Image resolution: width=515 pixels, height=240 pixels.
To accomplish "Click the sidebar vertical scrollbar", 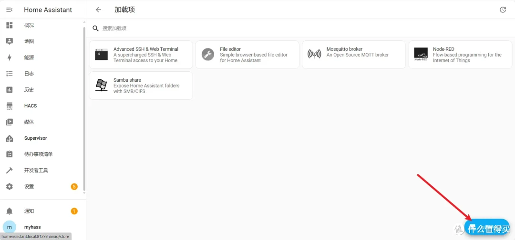I will click(84, 108).
